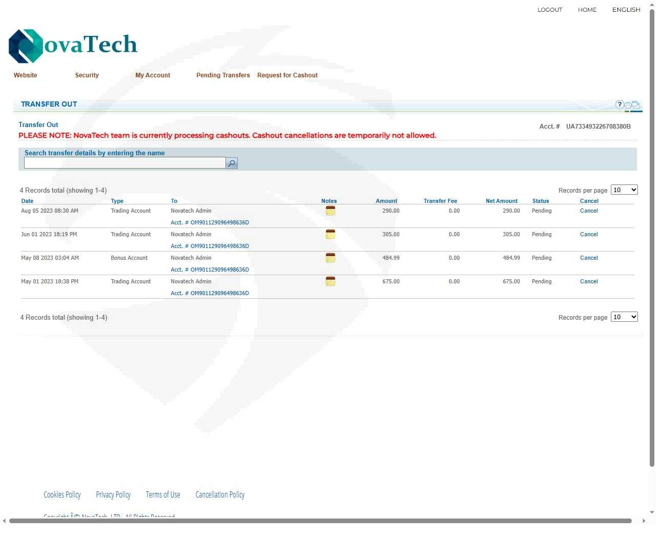The image size is (660, 538).
Task: Open notes icon for Aug 05 2023 transfer
Action: coord(331,211)
